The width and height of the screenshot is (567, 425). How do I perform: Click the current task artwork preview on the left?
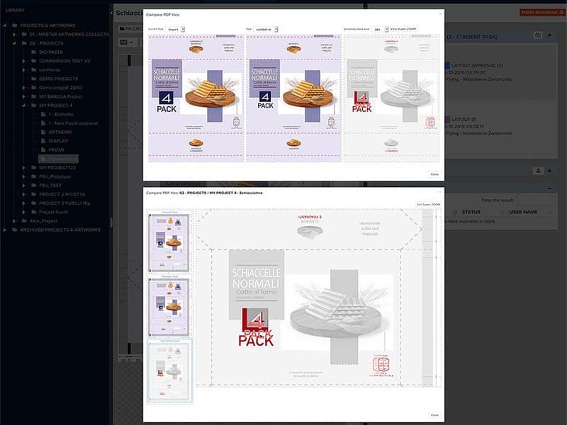(x=196, y=98)
